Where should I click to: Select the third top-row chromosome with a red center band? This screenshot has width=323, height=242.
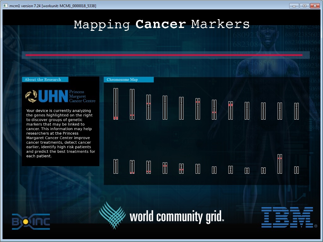[x=149, y=107]
